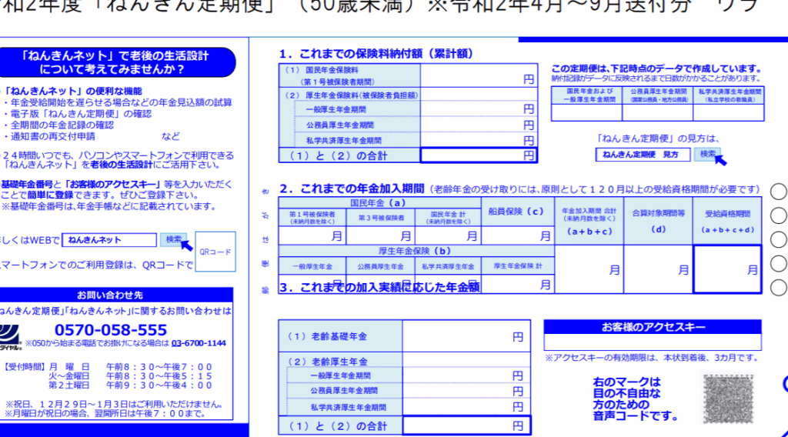Click the 検索 button beside ねんきんネット field
Image resolution: width=788 pixels, height=437 pixels.
pos(174,239)
